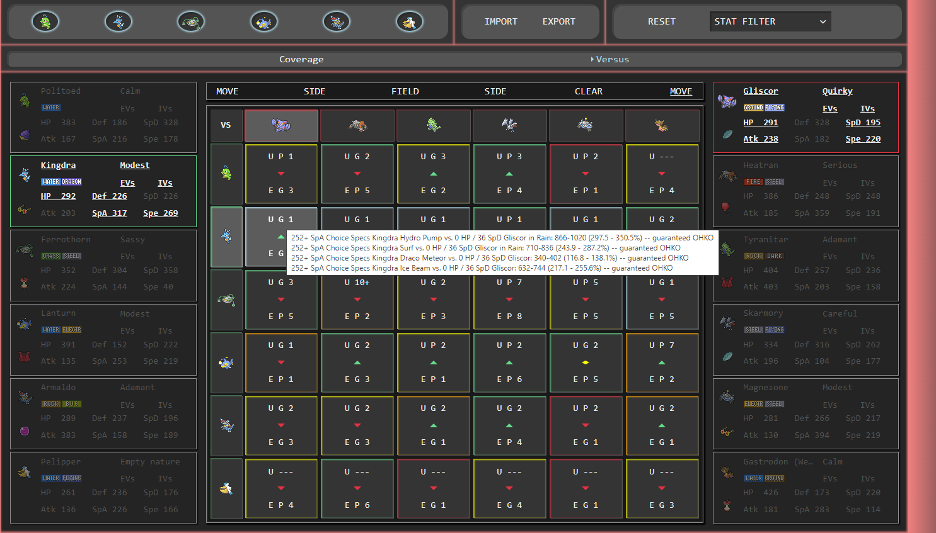Viewport: 936px width, 533px height.
Task: Open Gliscor's IVs link
Action: click(x=868, y=109)
